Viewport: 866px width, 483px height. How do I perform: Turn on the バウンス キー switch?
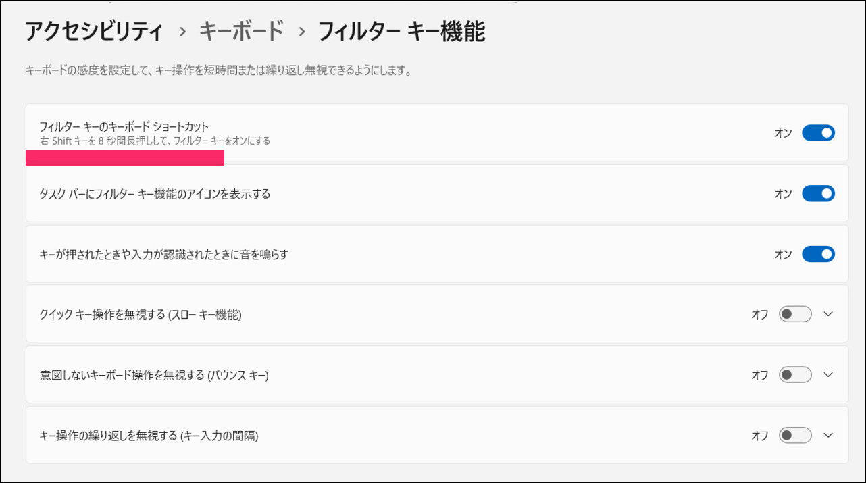[x=795, y=375]
